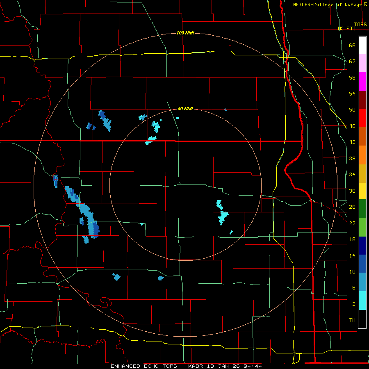This screenshot has width=369, height=369.
Task: Select the dark orange legend swatch
Action: click(x=362, y=136)
